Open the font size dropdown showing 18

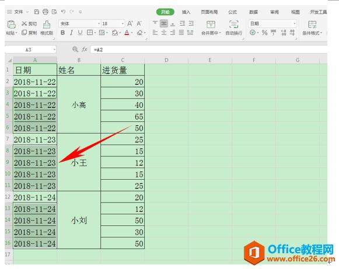tap(123, 23)
